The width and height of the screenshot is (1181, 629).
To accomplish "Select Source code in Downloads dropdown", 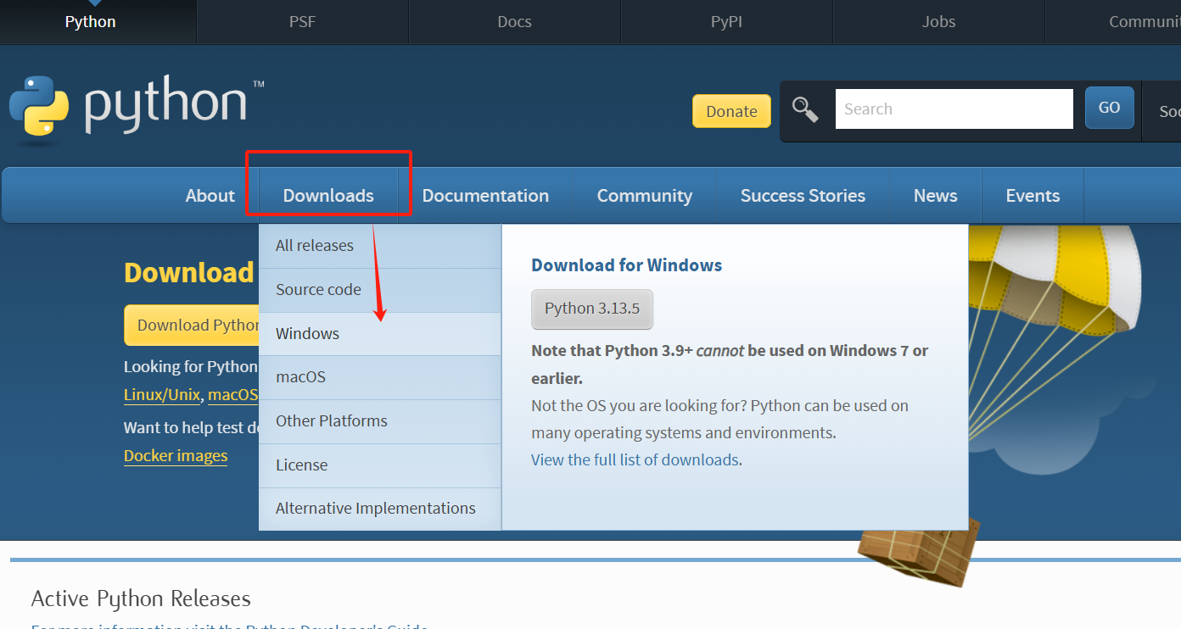I will pyautogui.click(x=380, y=290).
